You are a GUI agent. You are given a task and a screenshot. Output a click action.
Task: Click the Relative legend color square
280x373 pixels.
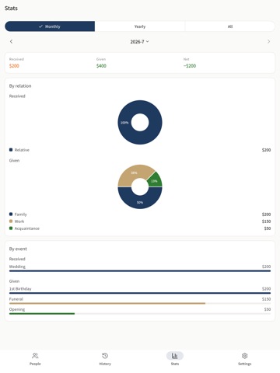11,150
